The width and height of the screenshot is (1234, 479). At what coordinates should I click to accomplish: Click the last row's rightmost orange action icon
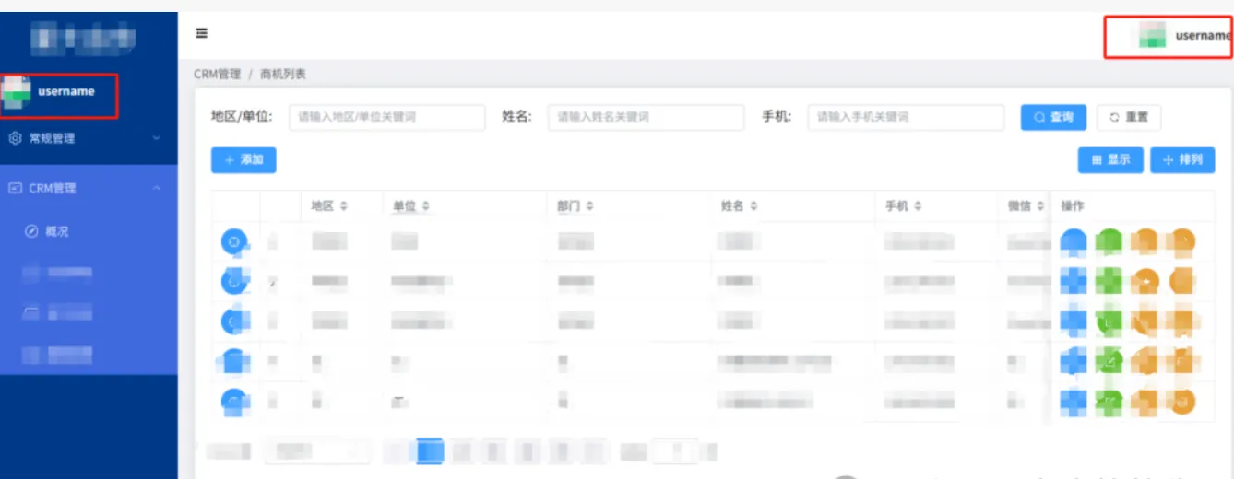pyautogui.click(x=1182, y=401)
